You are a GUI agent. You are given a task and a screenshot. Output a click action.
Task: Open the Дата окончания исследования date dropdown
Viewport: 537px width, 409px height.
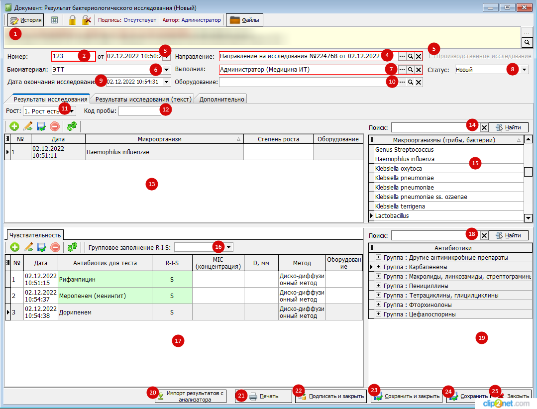tap(166, 82)
